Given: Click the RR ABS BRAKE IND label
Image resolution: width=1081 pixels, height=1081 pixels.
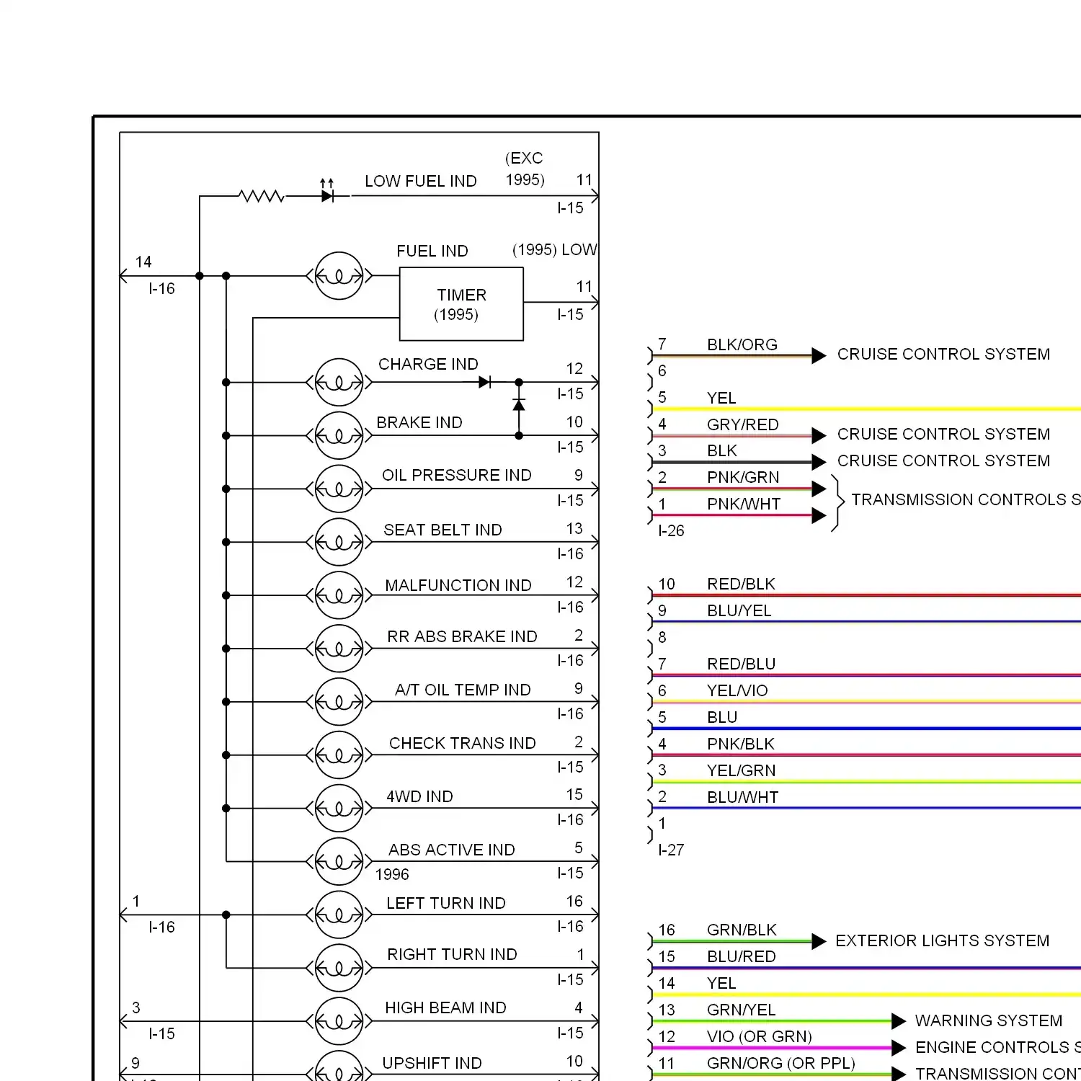Looking at the screenshot, I should 462,636.
